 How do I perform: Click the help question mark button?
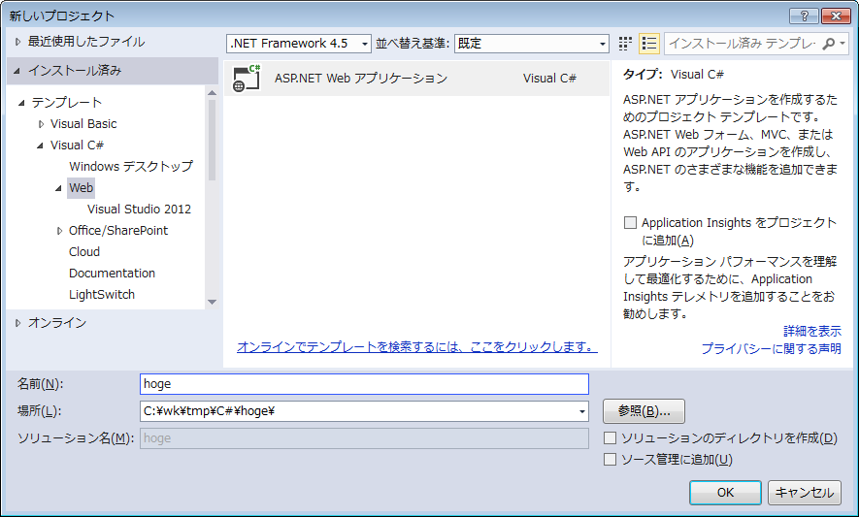point(804,16)
